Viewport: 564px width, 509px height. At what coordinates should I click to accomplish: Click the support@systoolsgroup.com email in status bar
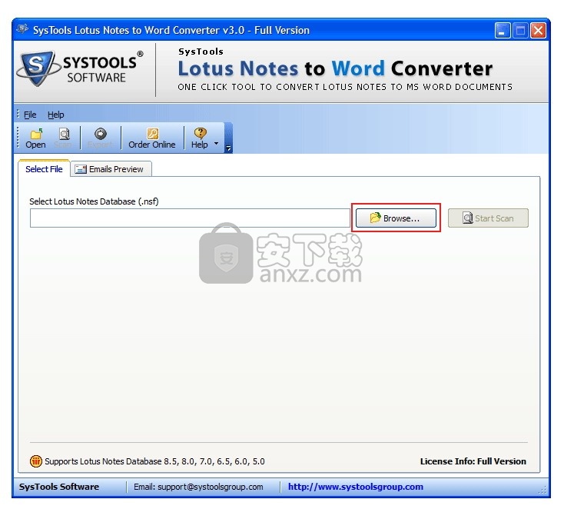click(x=198, y=487)
